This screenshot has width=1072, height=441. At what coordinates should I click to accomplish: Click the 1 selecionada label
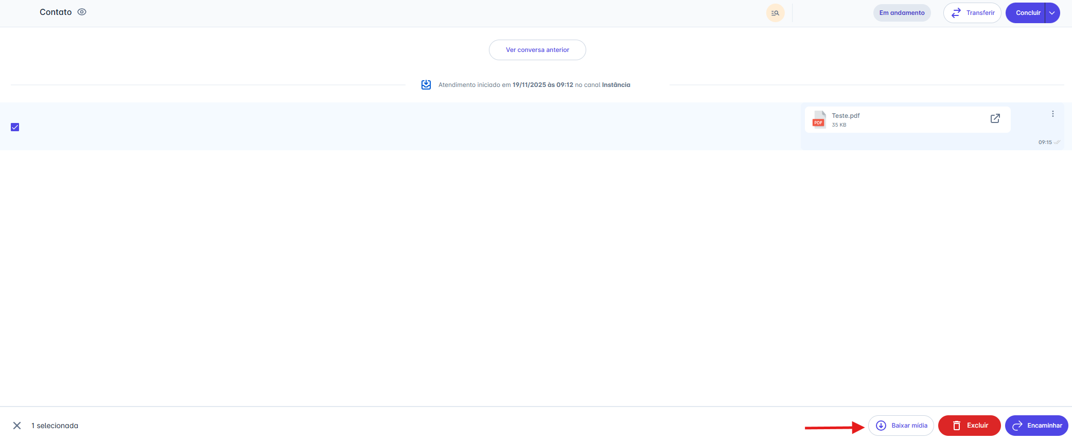(x=55, y=426)
